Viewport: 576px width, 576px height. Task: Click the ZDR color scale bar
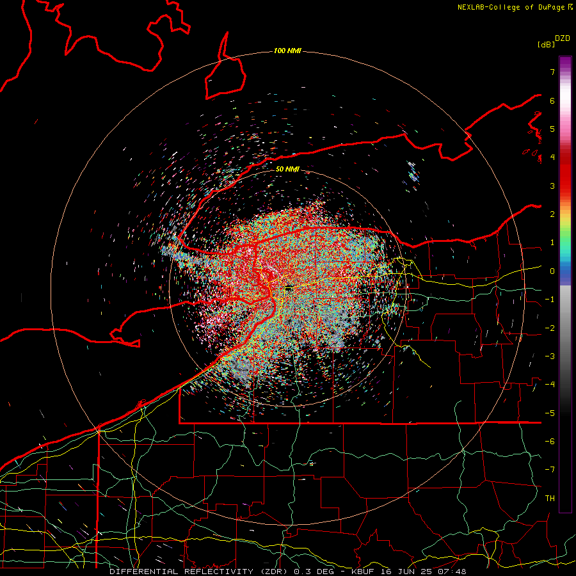[565, 285]
